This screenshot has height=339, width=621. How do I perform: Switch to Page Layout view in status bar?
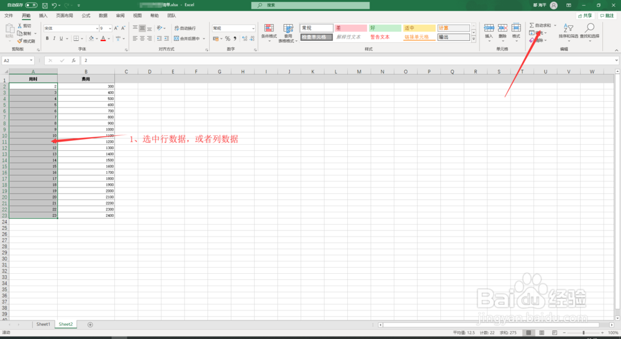(542, 333)
